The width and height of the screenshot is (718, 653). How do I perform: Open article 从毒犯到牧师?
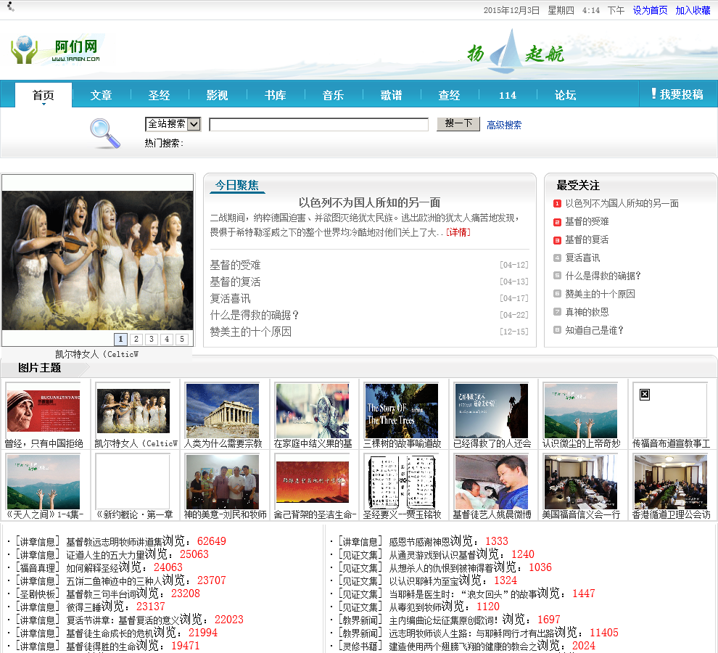pyautogui.click(x=415, y=607)
